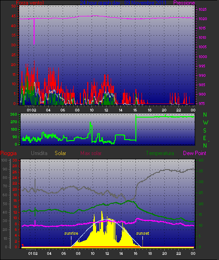
Task: Click compass letter W beside direction chart
Action: (205, 123)
